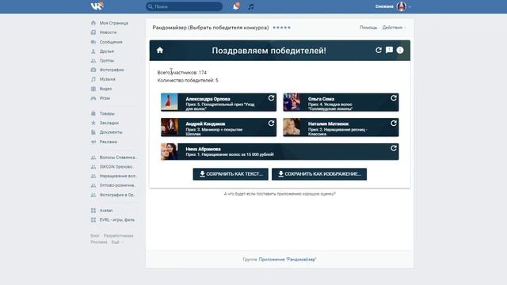Click the Сохранить как изображение button
The width and height of the screenshot is (507, 285).
319,174
